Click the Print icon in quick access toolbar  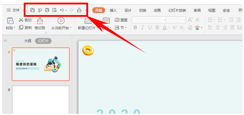(x=47, y=10)
